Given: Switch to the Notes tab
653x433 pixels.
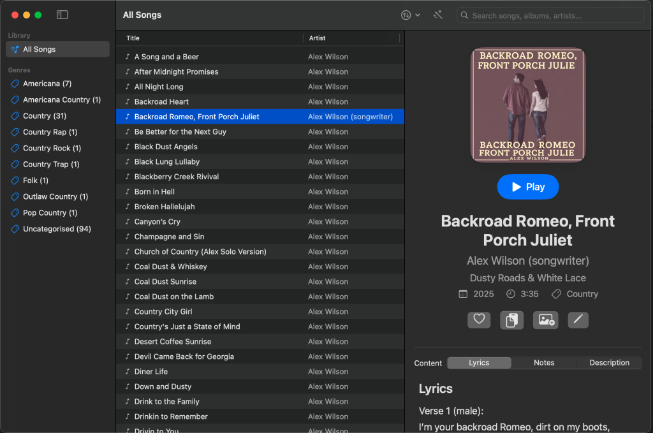Looking at the screenshot, I should click(544, 363).
